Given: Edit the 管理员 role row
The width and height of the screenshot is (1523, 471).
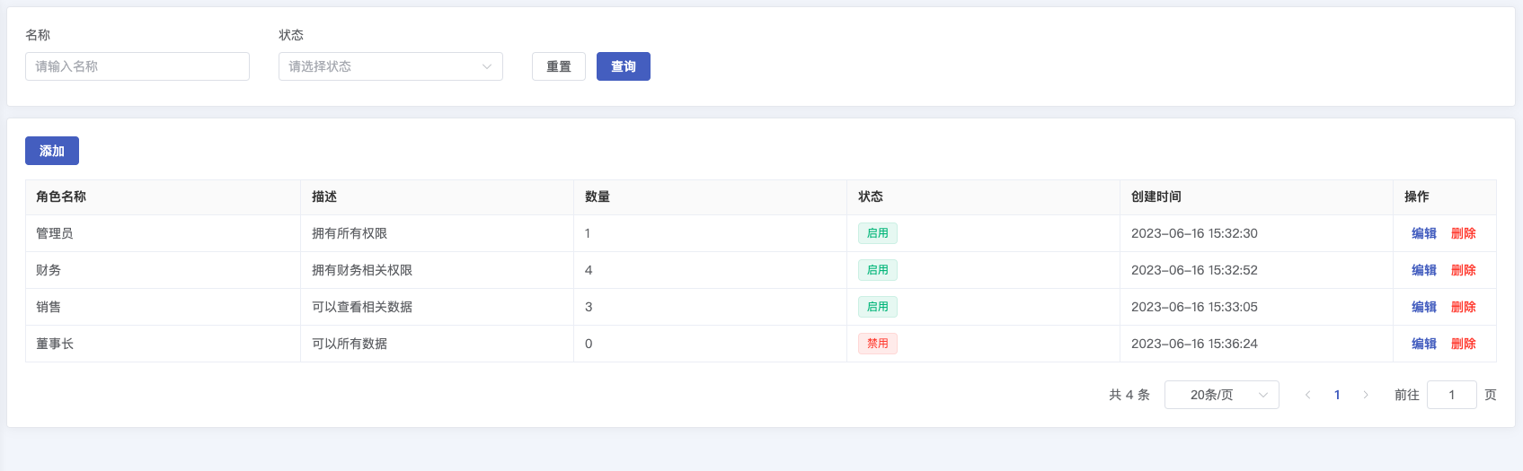Looking at the screenshot, I should (1423, 233).
